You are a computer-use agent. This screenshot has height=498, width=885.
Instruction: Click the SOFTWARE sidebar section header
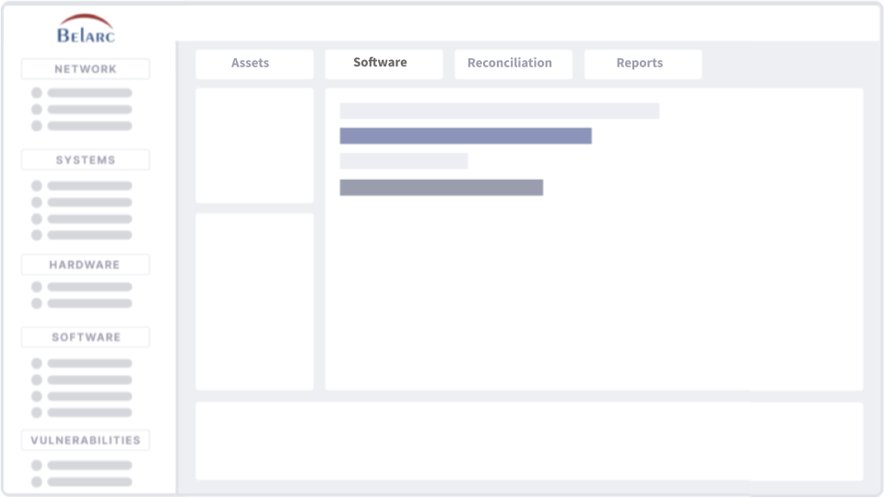coord(86,338)
